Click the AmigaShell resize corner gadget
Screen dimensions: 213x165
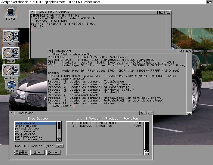point(189,114)
